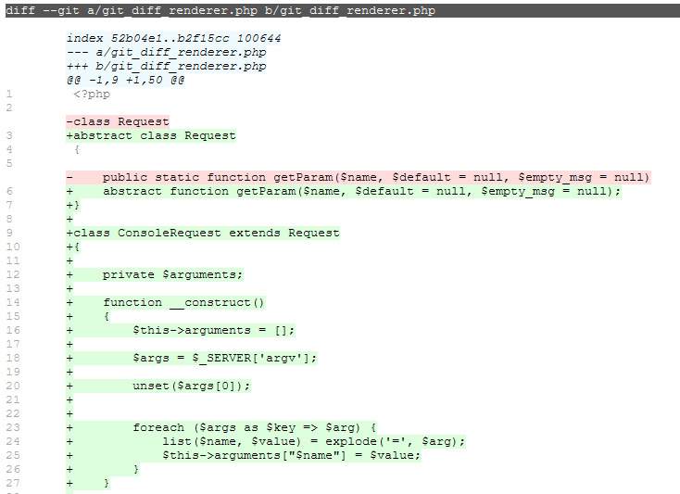Viewport: 680px width, 494px height.
Task: Click line number 1 in the gutter
Action: click(9, 95)
